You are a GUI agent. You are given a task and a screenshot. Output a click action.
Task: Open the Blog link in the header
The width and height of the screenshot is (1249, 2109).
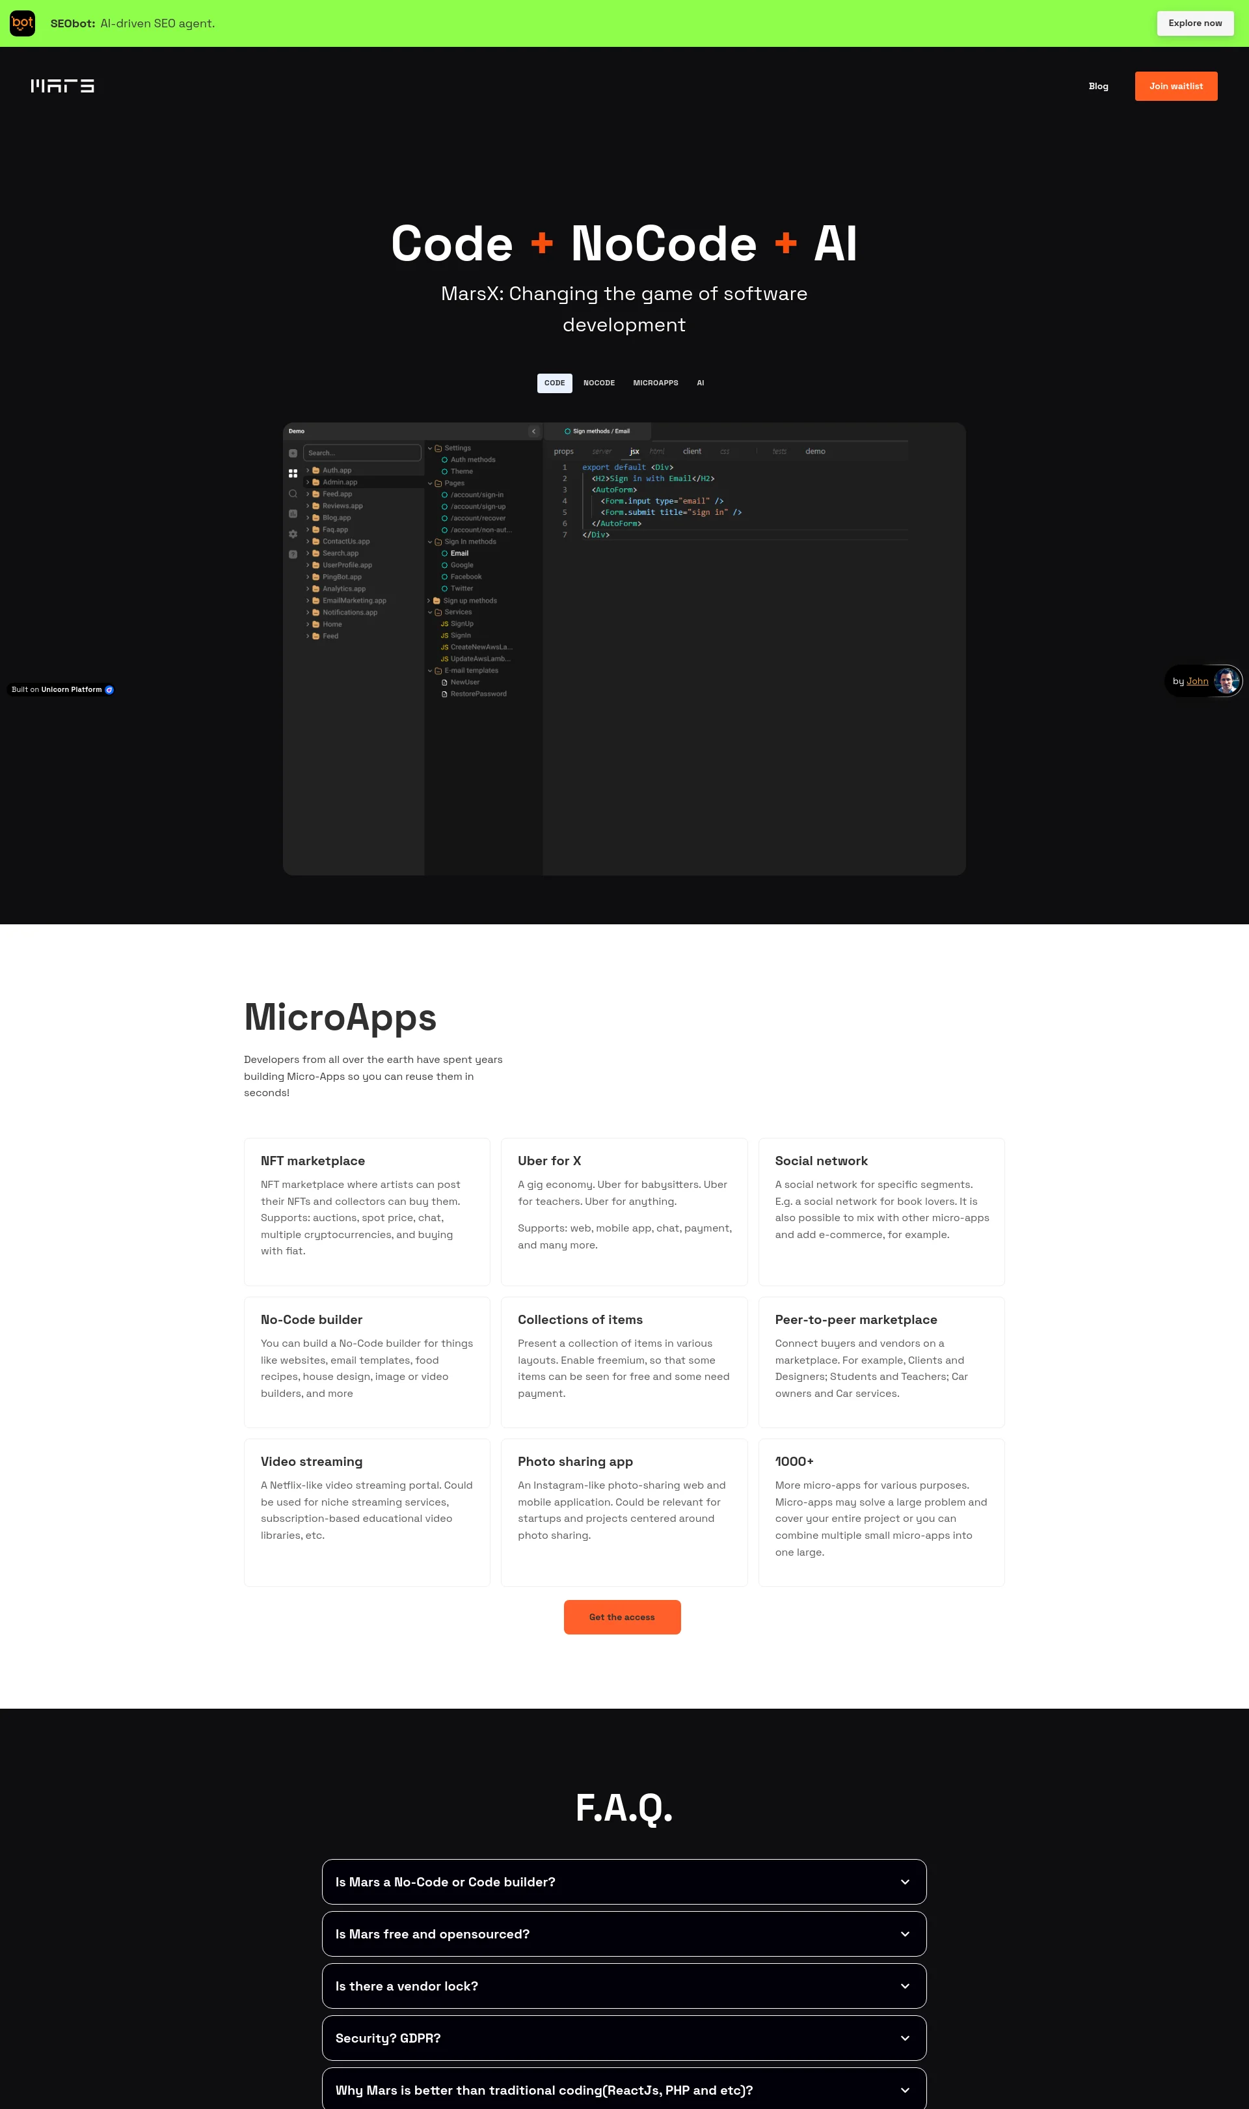[1097, 86]
